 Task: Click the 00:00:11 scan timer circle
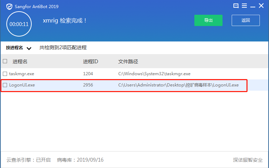[19, 24]
